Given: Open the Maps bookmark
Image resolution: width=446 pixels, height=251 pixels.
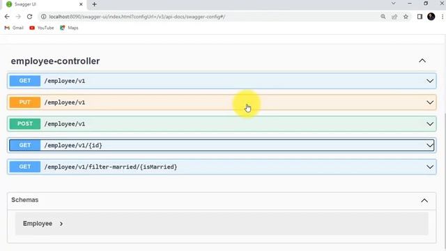Looking at the screenshot, I should click(69, 28).
